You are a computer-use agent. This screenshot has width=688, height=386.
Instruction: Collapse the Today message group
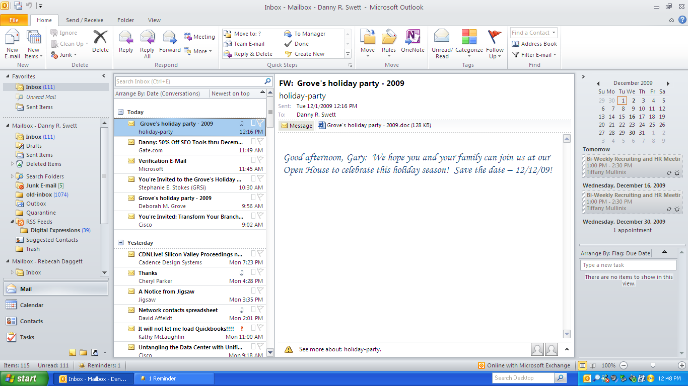[120, 112]
